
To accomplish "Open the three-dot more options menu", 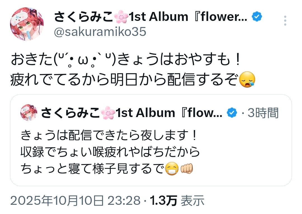I will tap(285, 21).
